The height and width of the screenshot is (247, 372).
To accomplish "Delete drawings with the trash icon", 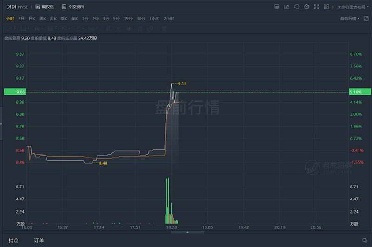I will (164, 29).
